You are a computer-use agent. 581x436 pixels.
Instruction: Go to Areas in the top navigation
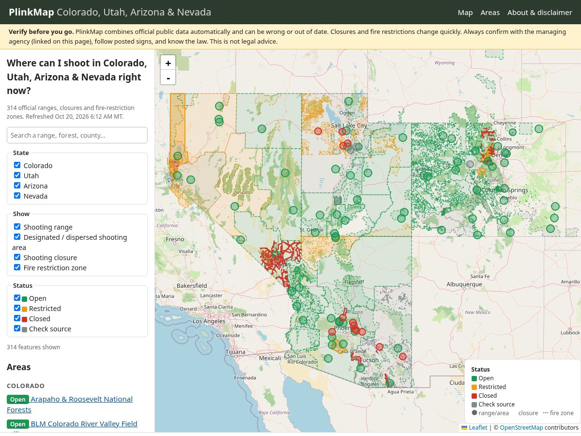pyautogui.click(x=490, y=12)
